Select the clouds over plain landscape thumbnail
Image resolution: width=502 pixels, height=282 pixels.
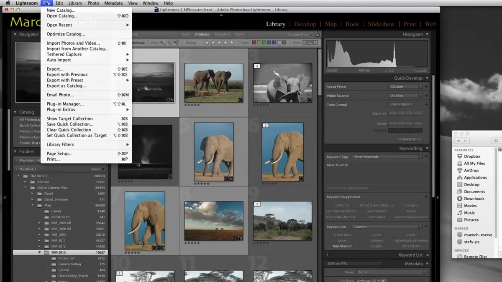pyautogui.click(x=214, y=221)
